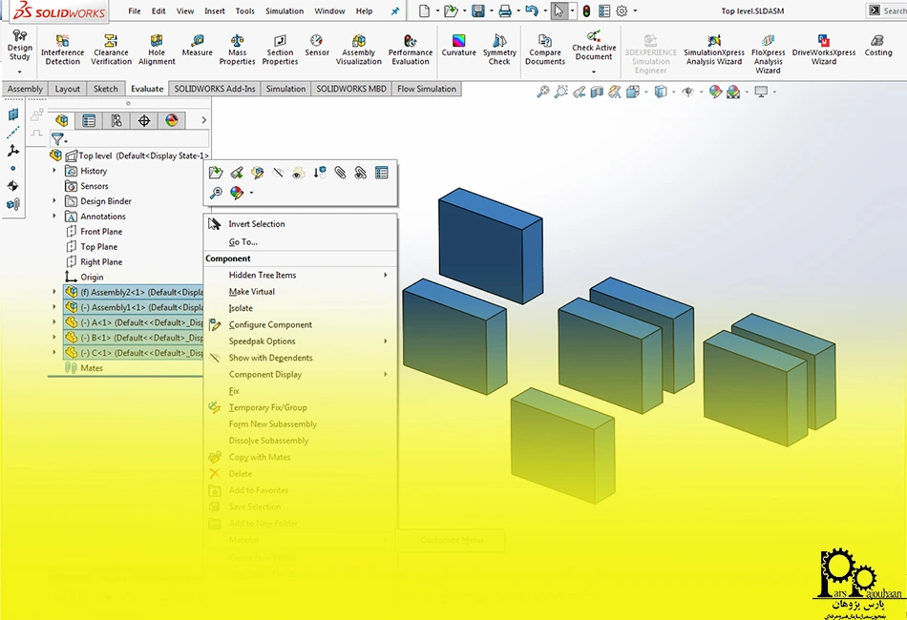Toggle Hide Components in the context toolbar
Viewport: 907px width, 620px height.
pos(278,173)
